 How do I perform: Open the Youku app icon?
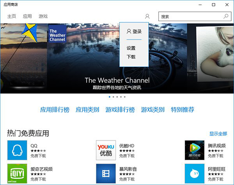(x=106, y=150)
